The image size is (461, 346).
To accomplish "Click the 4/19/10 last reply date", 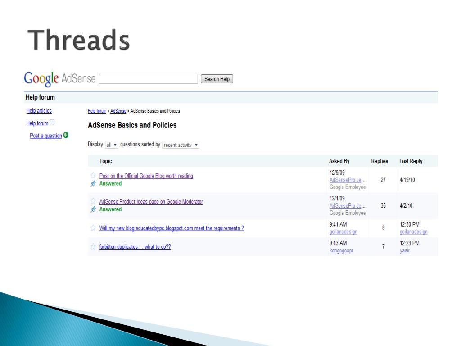I will click(407, 180).
